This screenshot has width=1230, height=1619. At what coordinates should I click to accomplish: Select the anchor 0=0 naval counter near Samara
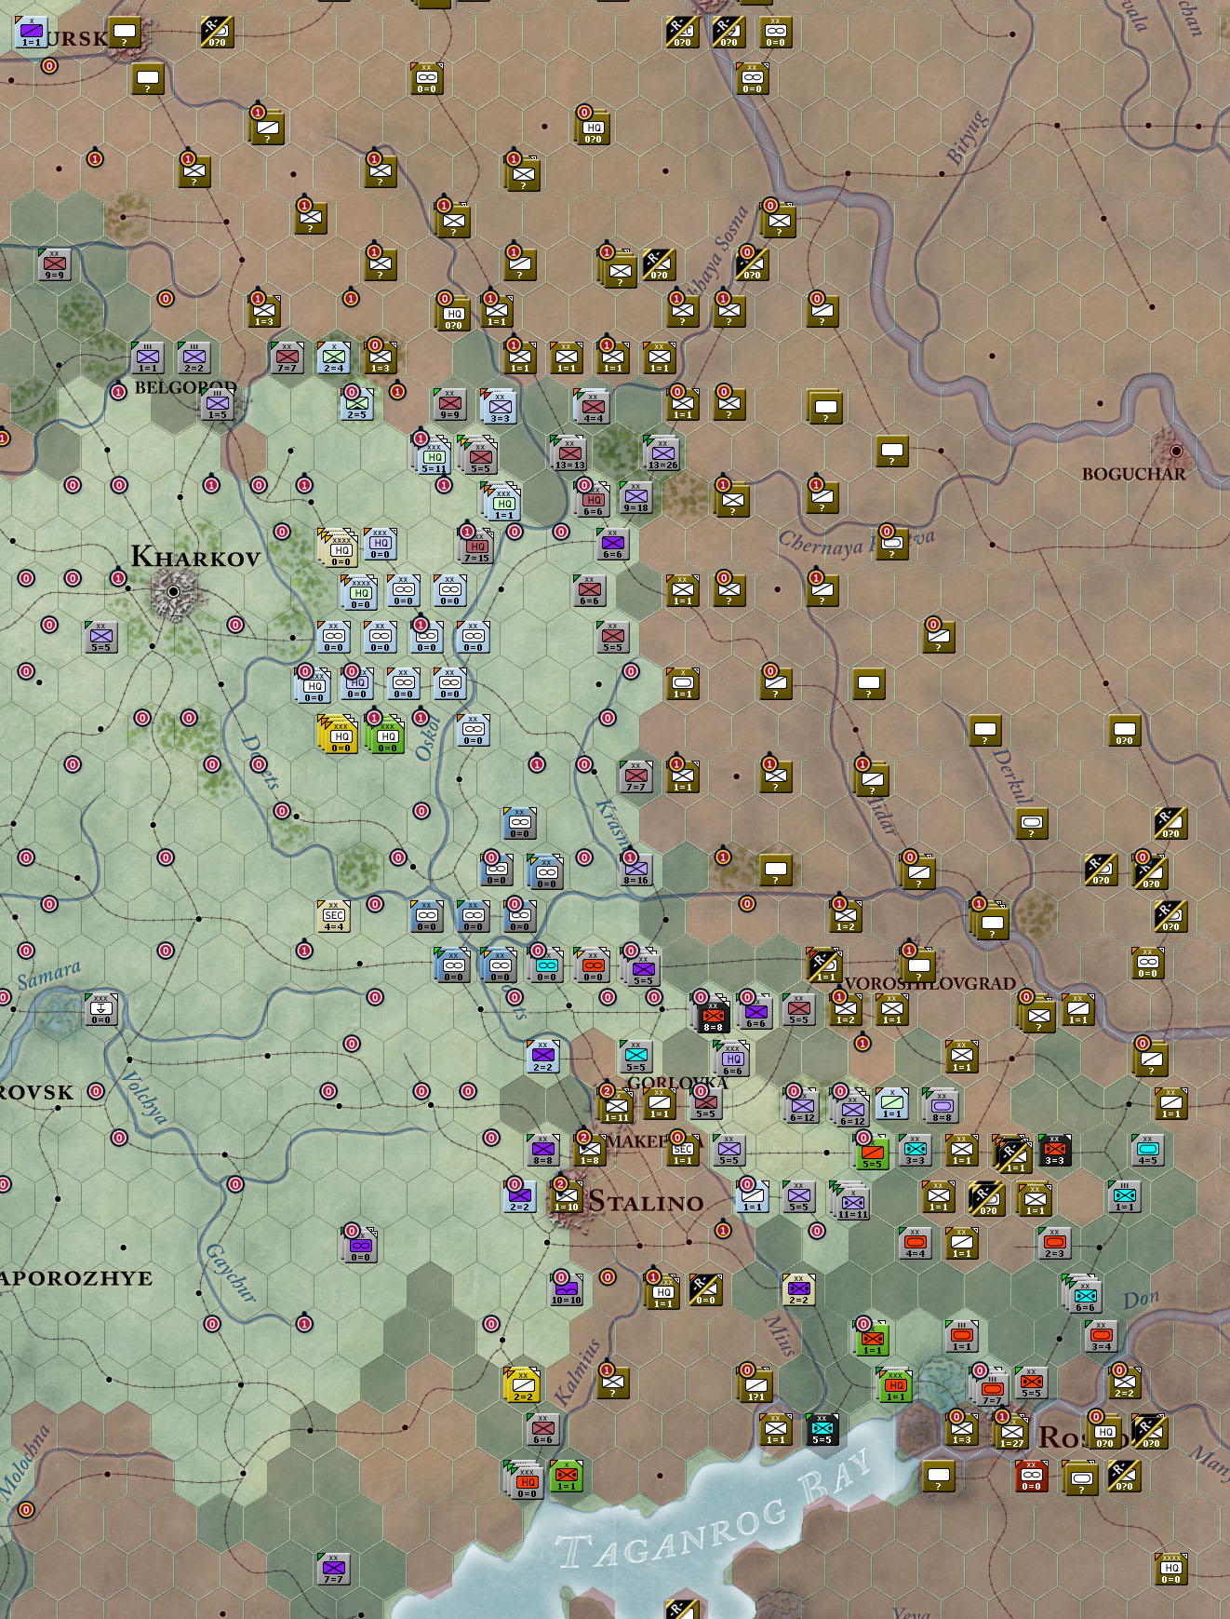100,1009
